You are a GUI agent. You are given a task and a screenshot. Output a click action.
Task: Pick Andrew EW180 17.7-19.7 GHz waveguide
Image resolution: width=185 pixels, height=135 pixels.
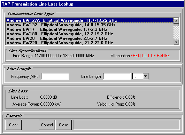point(90,34)
